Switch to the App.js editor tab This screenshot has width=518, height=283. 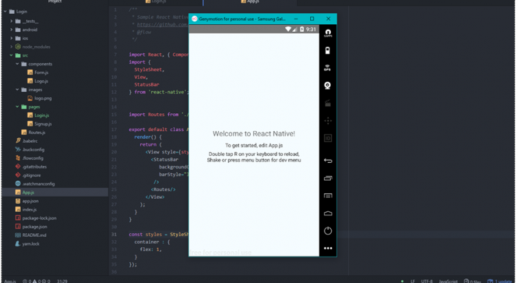click(x=253, y=3)
